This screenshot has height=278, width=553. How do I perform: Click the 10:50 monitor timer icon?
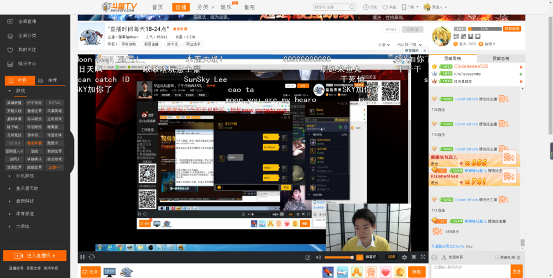click(x=109, y=272)
